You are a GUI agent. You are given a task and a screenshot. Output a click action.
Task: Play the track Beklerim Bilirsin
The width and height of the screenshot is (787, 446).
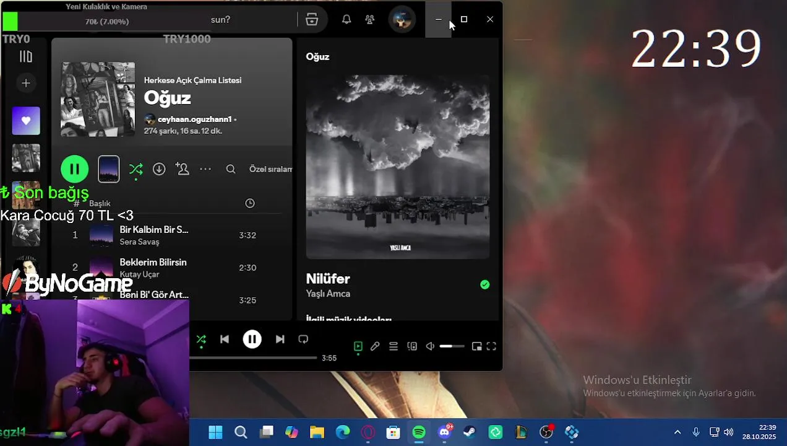153,262
